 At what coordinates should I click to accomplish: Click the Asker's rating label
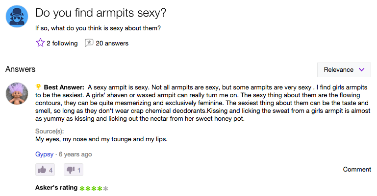[x=56, y=188]
